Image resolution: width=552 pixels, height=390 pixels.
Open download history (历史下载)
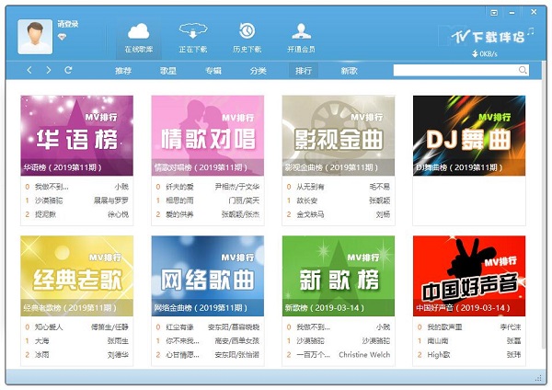pyautogui.click(x=247, y=37)
